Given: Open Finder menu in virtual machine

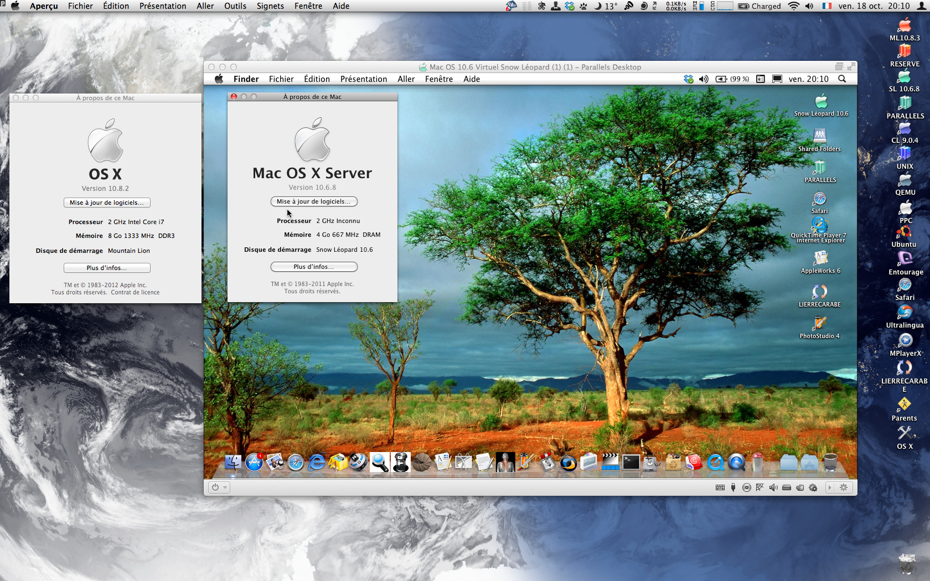Looking at the screenshot, I should (x=246, y=79).
